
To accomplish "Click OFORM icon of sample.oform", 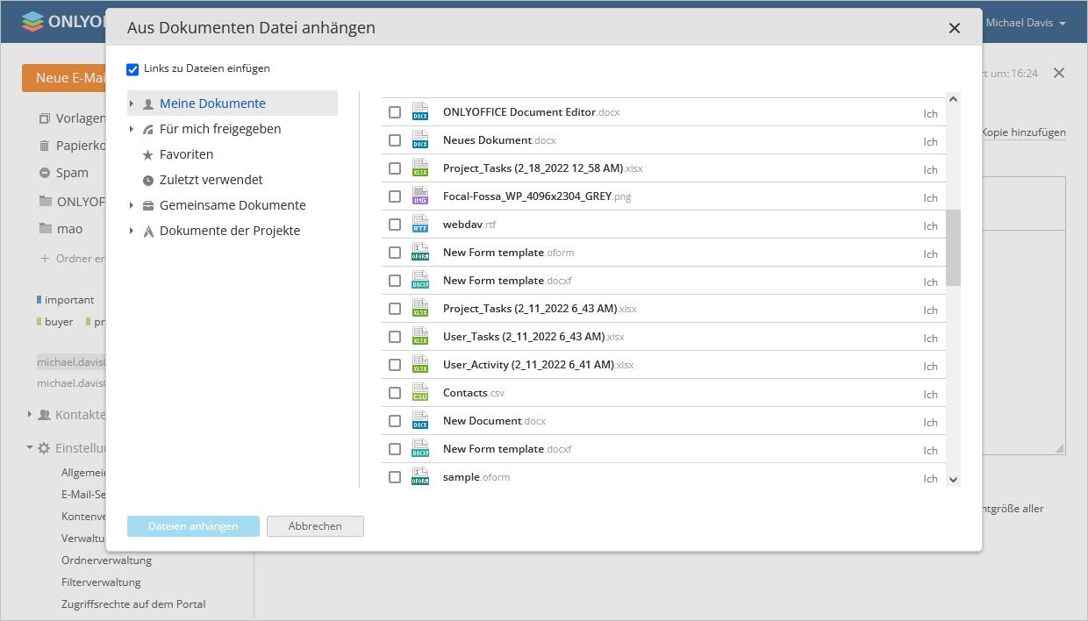I will pos(420,477).
